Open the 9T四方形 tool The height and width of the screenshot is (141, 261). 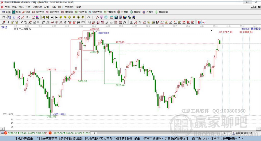coord(95,12)
